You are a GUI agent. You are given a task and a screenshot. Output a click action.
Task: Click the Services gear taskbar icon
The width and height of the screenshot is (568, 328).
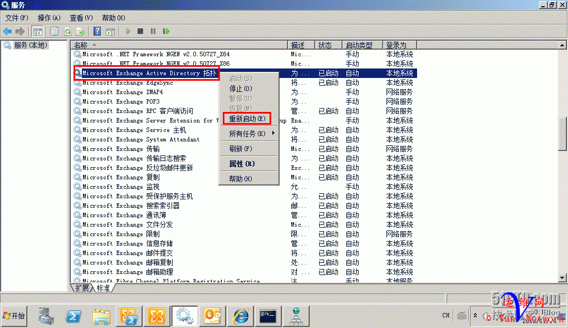pos(185,316)
